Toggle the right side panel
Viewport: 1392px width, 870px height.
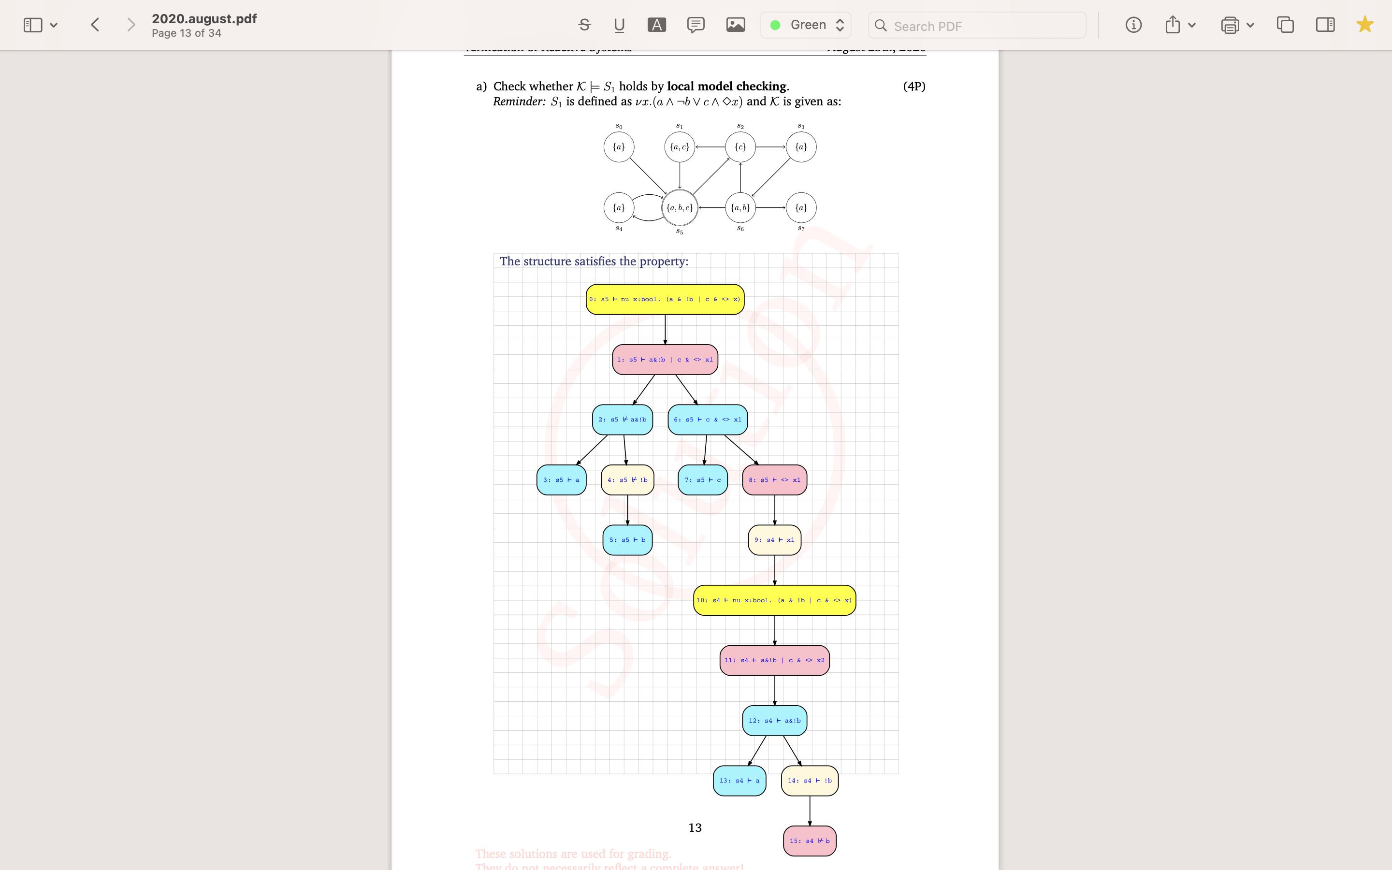pyautogui.click(x=1325, y=25)
